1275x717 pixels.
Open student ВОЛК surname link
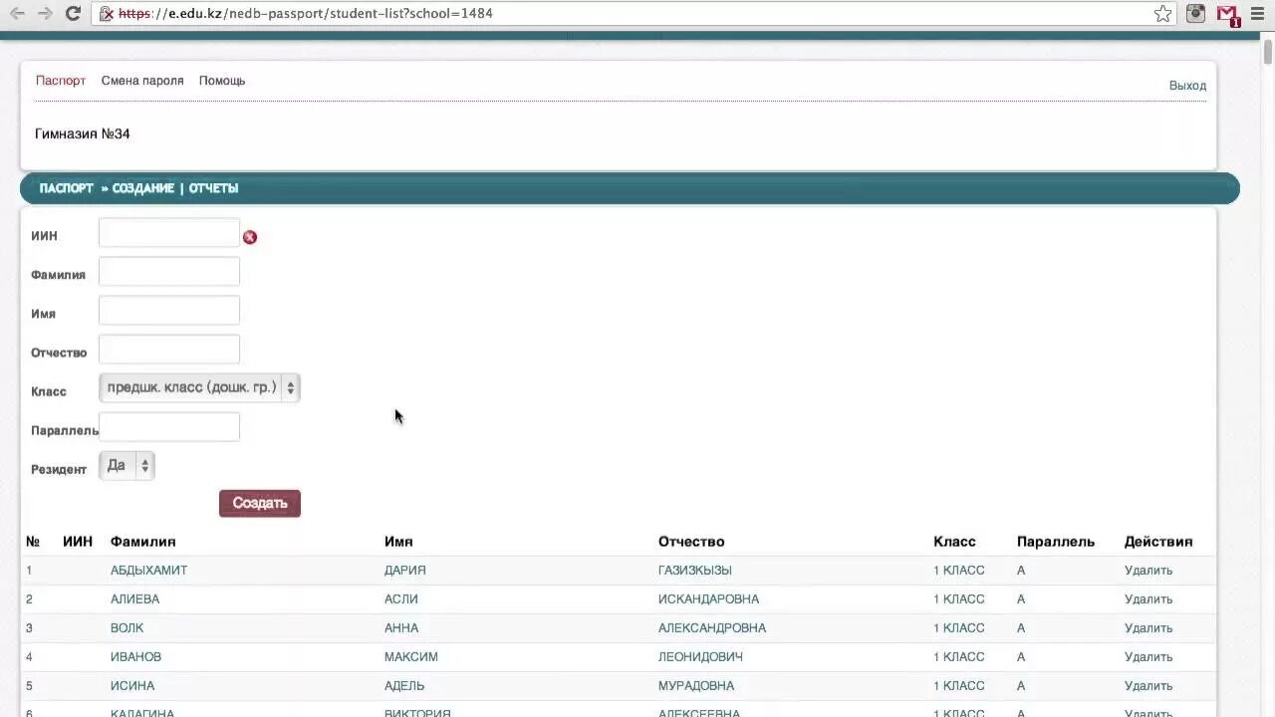coord(127,628)
